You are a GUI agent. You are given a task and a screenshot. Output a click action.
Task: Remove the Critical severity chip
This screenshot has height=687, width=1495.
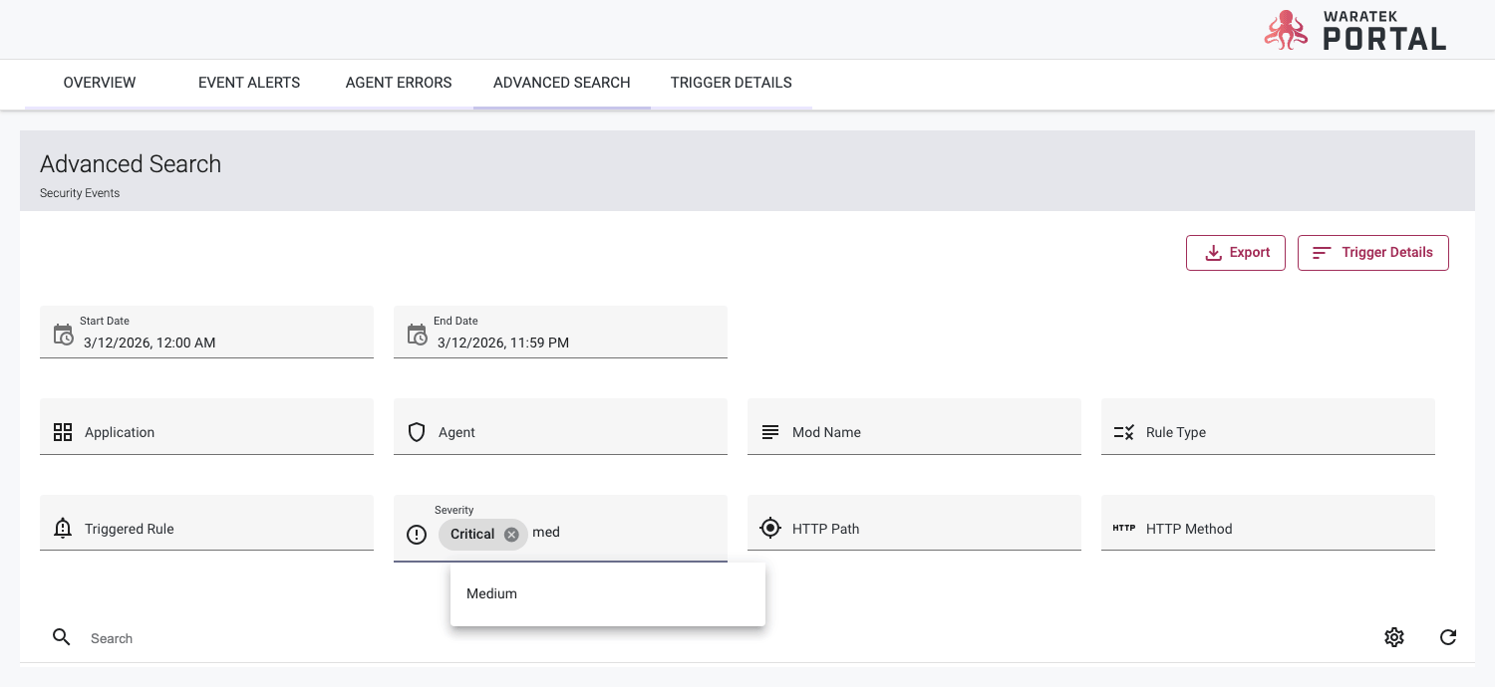click(x=511, y=535)
